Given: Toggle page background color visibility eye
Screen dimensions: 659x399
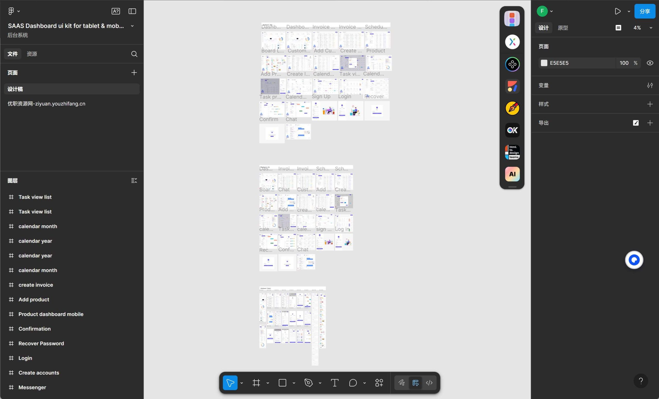Looking at the screenshot, I should pyautogui.click(x=650, y=63).
